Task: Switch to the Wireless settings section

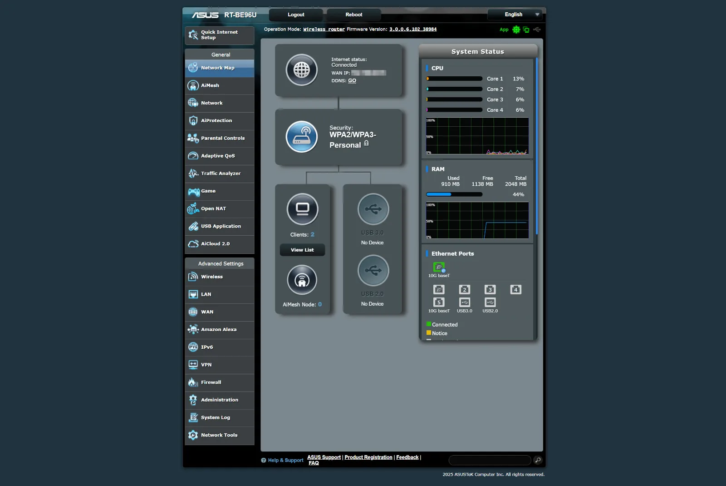Action: click(211, 277)
